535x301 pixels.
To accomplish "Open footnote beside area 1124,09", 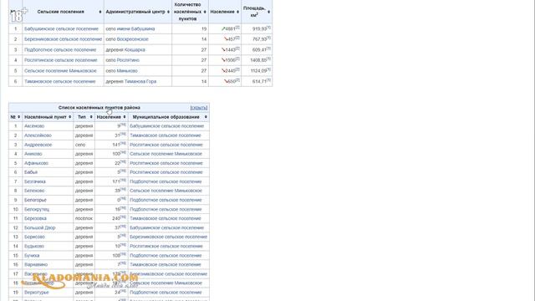I will [268, 69].
